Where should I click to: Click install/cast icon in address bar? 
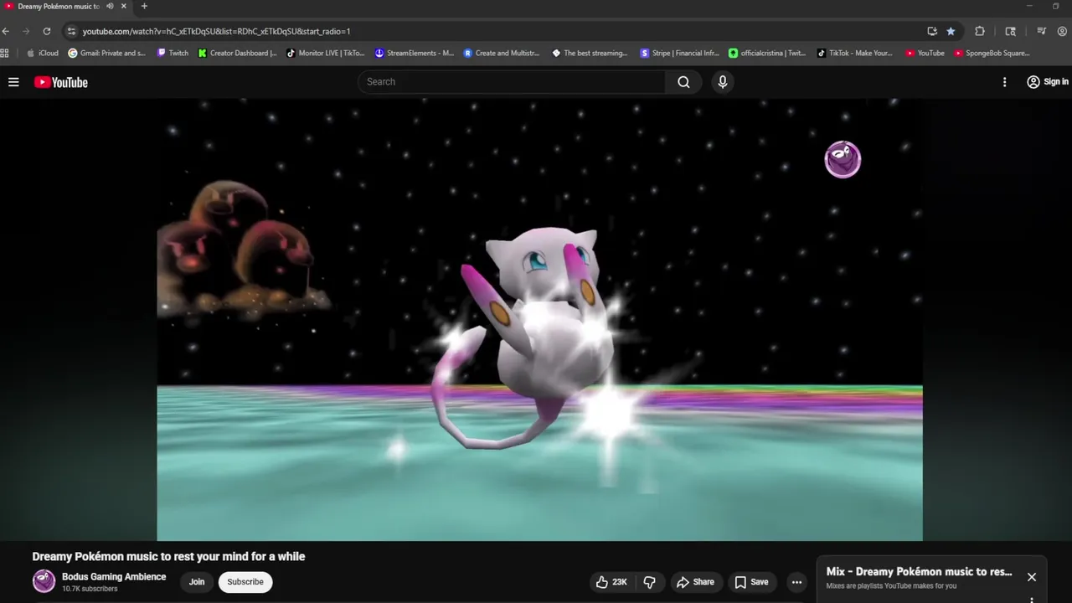pyautogui.click(x=932, y=31)
